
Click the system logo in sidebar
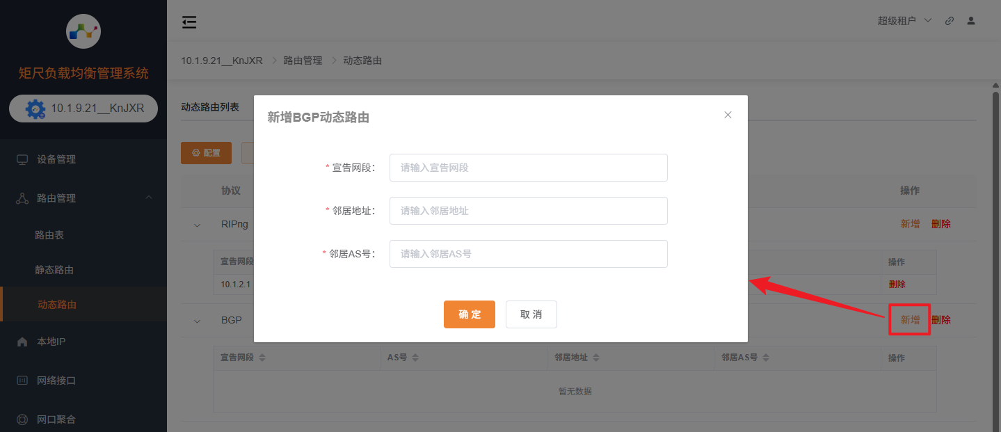click(x=83, y=31)
